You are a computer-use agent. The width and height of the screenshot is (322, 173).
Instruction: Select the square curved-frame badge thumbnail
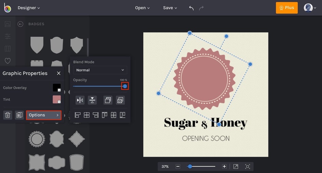pyautogui.click(x=37, y=162)
